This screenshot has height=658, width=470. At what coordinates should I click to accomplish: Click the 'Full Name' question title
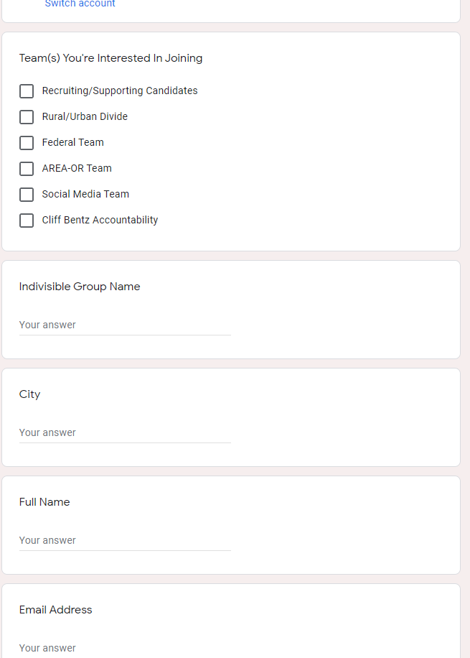pyautogui.click(x=44, y=502)
